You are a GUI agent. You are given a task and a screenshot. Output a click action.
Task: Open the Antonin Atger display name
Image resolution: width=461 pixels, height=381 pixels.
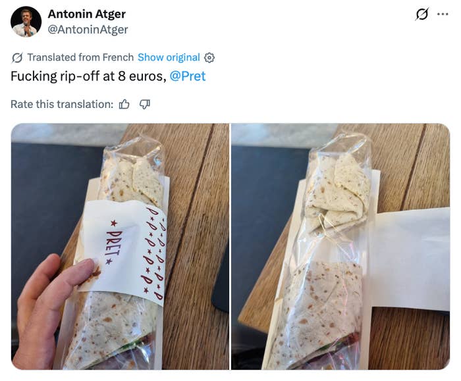(x=87, y=14)
